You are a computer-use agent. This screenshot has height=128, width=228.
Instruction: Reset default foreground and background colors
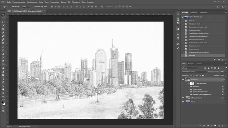[2, 100]
